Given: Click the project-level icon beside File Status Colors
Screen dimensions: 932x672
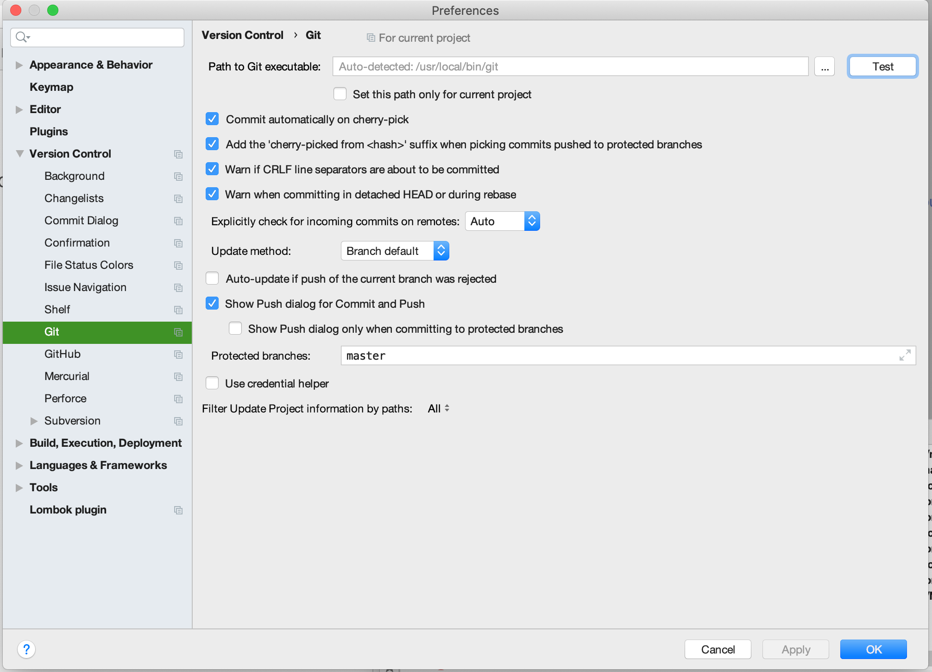Looking at the screenshot, I should tap(178, 266).
